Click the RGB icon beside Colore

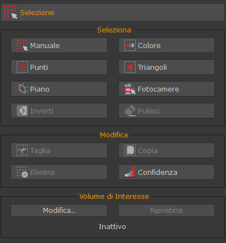[130, 45]
